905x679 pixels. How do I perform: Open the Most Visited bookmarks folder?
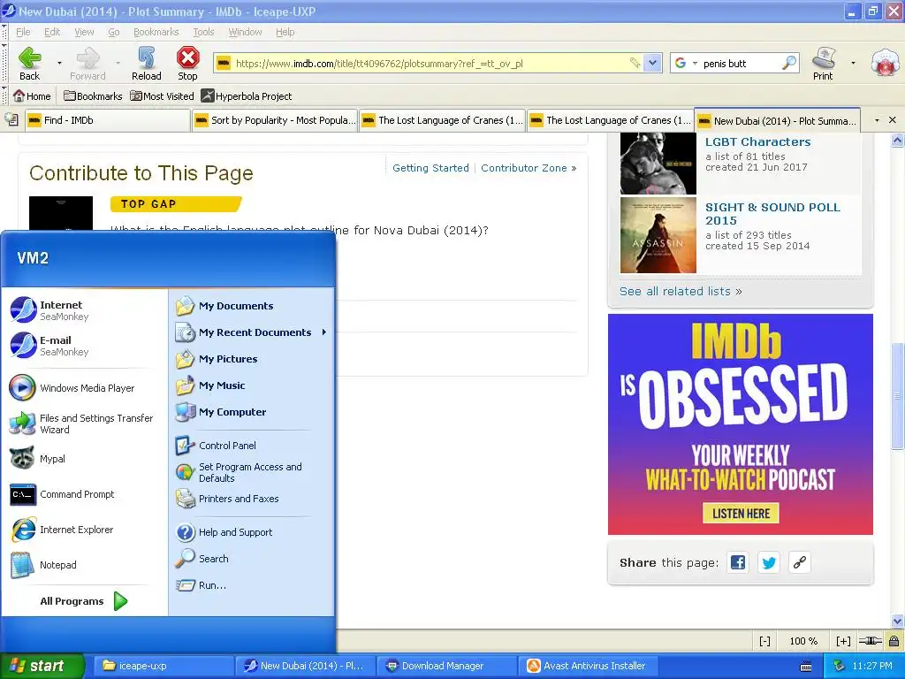pos(163,96)
